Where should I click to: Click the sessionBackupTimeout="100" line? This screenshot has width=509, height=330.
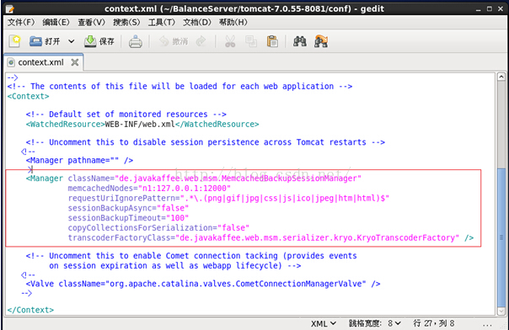coord(128,218)
